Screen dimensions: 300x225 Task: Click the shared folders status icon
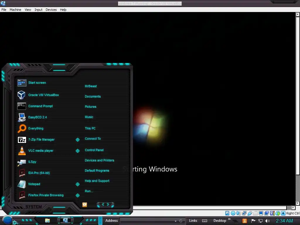255,213
